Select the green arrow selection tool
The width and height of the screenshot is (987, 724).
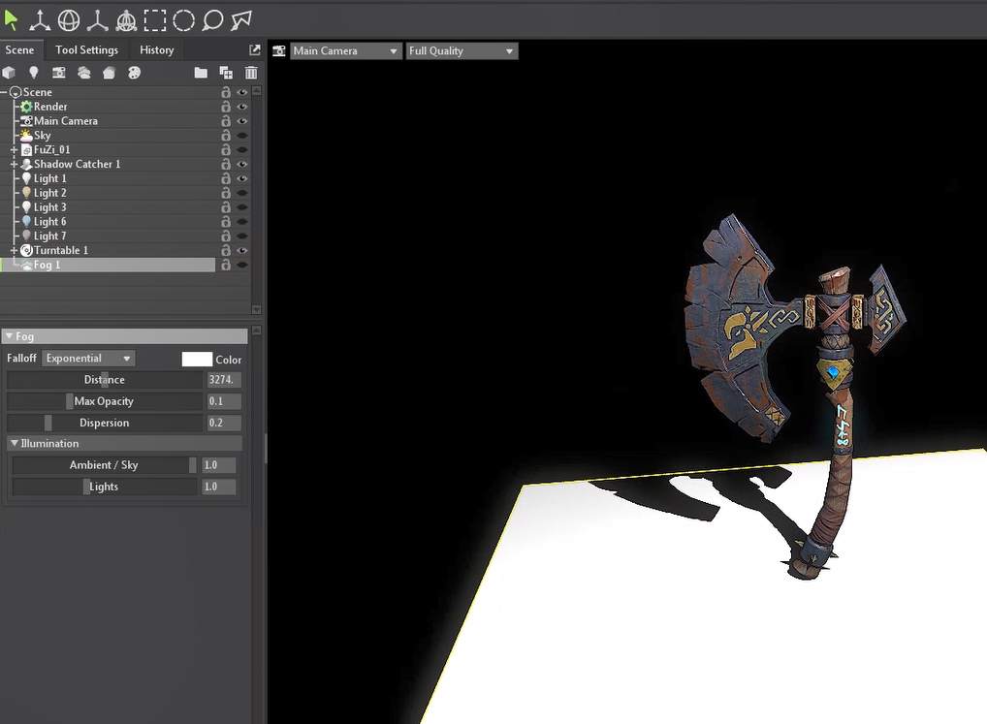(x=12, y=18)
